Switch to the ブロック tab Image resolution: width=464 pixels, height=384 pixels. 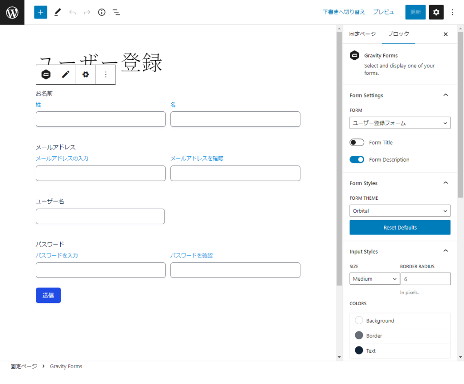398,34
